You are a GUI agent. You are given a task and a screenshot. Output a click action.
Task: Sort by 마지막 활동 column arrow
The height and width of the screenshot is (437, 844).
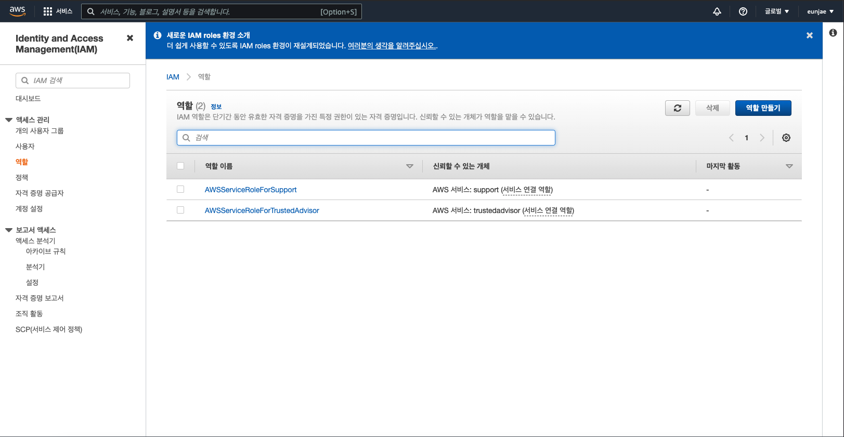789,166
